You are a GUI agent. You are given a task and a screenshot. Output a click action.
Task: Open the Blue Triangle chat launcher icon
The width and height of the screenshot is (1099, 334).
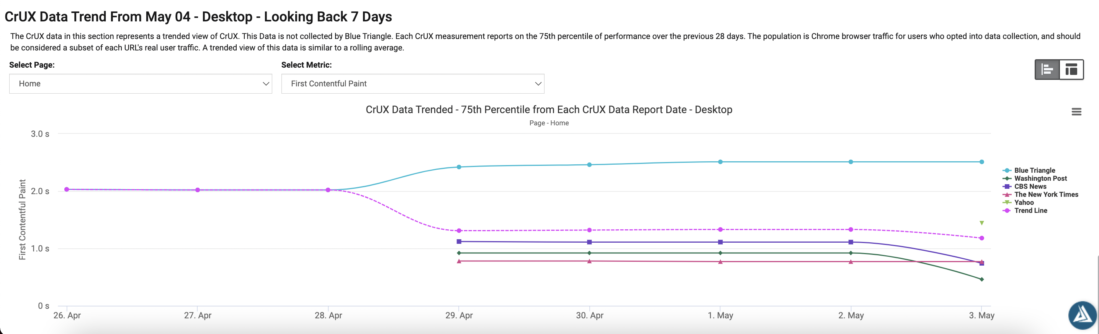(x=1083, y=316)
